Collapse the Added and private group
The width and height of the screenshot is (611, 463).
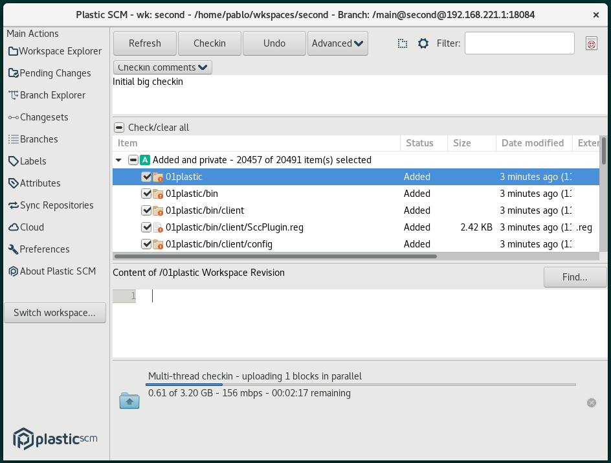tap(118, 159)
